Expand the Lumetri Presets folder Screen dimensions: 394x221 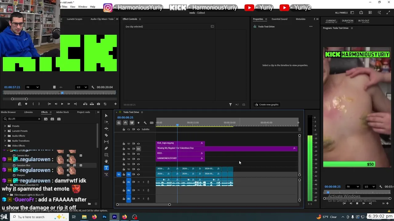(x=5, y=131)
